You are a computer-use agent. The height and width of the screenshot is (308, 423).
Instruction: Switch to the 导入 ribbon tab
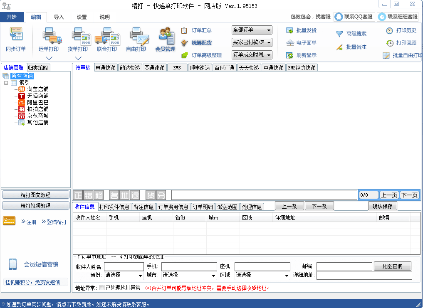tap(59, 17)
